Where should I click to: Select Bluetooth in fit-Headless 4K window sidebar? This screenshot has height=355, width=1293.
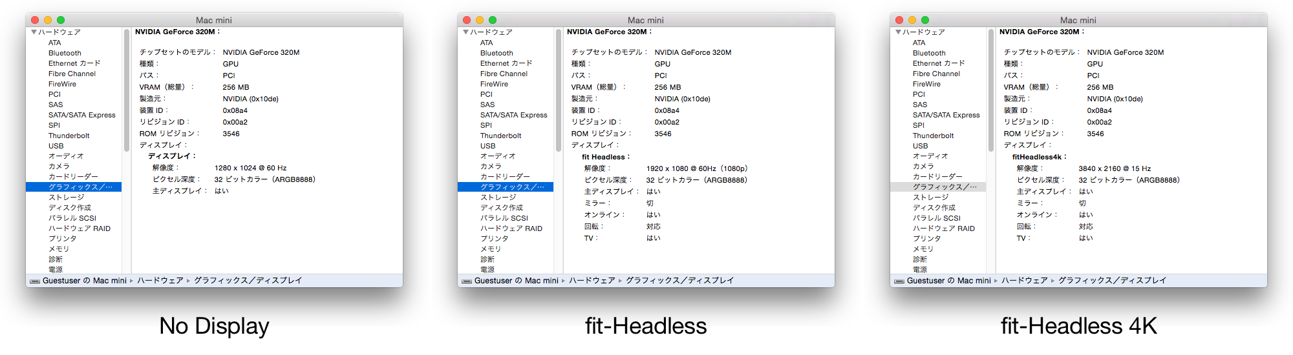[929, 53]
